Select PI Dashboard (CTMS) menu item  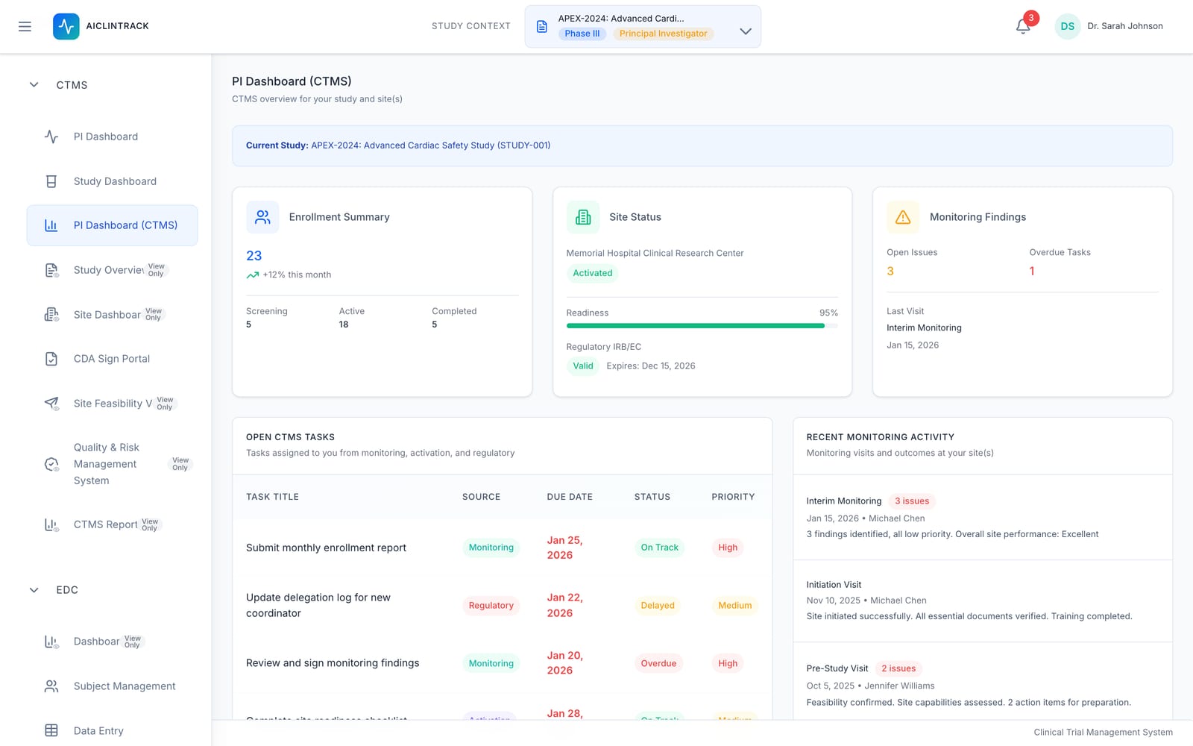(x=112, y=225)
